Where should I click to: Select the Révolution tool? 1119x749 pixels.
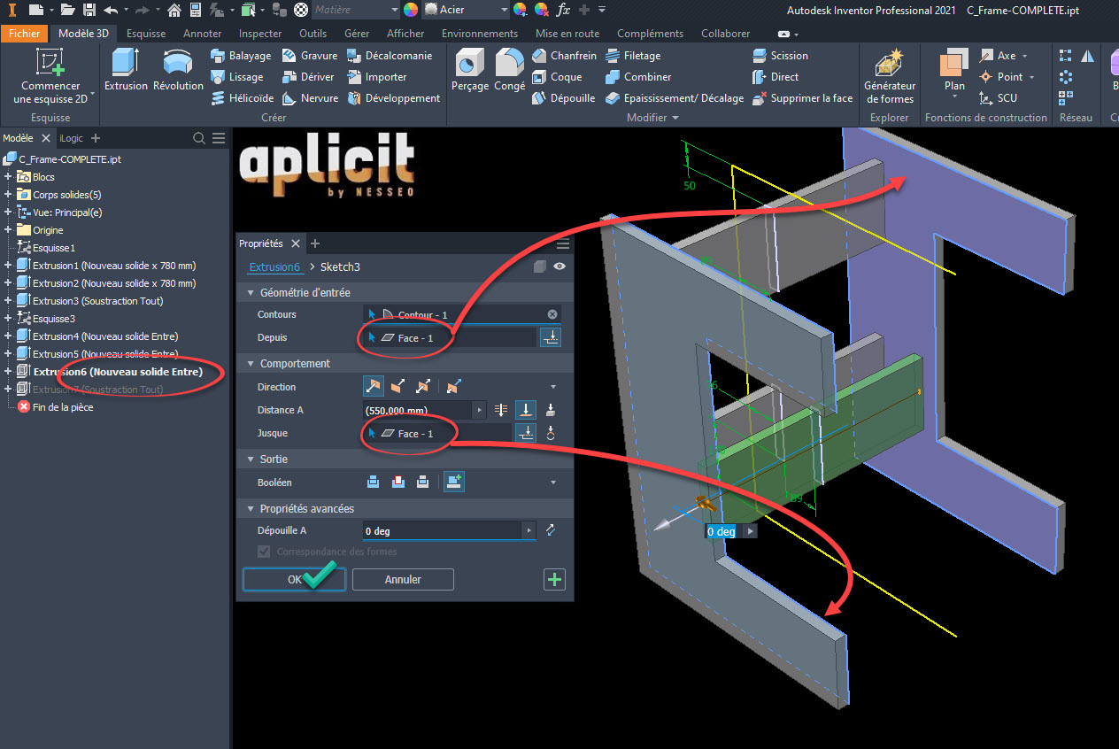click(178, 69)
